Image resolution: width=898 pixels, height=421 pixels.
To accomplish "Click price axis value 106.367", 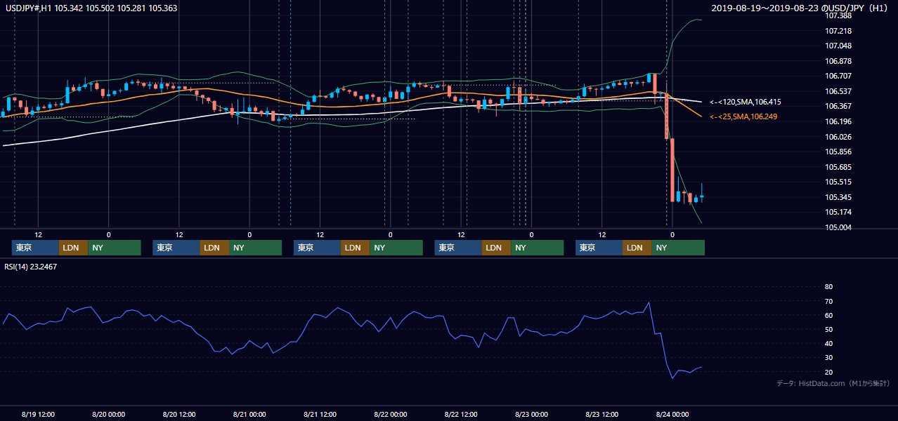I will [x=838, y=106].
